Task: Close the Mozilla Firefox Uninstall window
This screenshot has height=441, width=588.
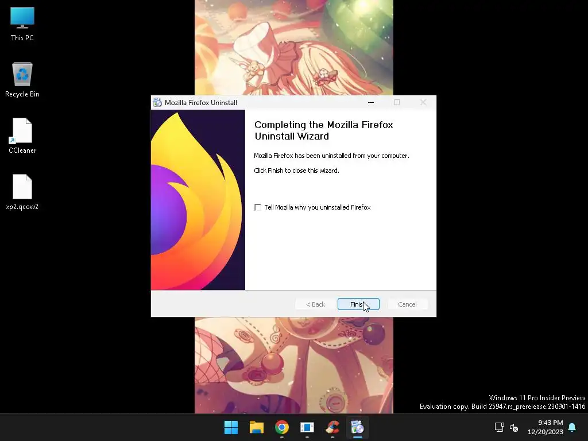Action: click(x=423, y=102)
